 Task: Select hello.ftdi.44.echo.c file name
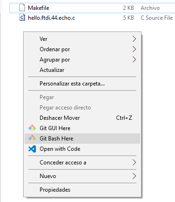pos(51,18)
